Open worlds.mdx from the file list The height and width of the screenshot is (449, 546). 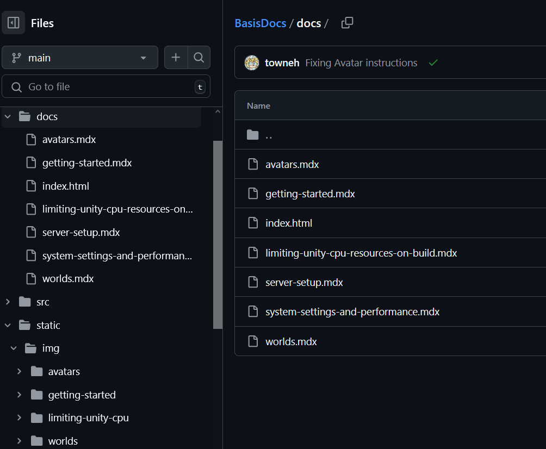[x=291, y=341]
